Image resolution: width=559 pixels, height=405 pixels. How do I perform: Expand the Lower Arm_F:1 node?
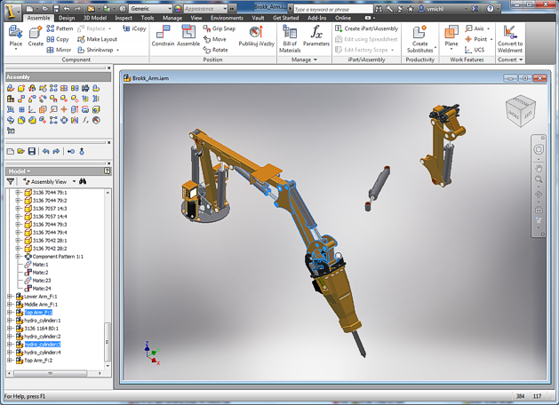coord(10,297)
